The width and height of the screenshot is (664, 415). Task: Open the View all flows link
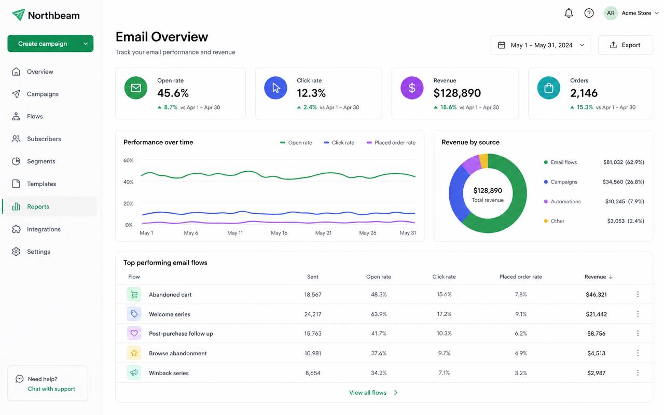[x=374, y=393]
